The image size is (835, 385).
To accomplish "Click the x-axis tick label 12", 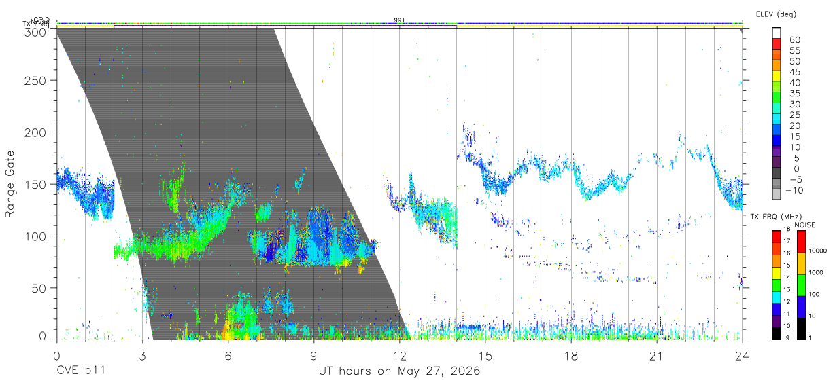I will click(x=400, y=356).
